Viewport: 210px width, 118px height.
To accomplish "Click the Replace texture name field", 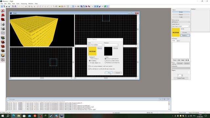I will pos(111,45).
